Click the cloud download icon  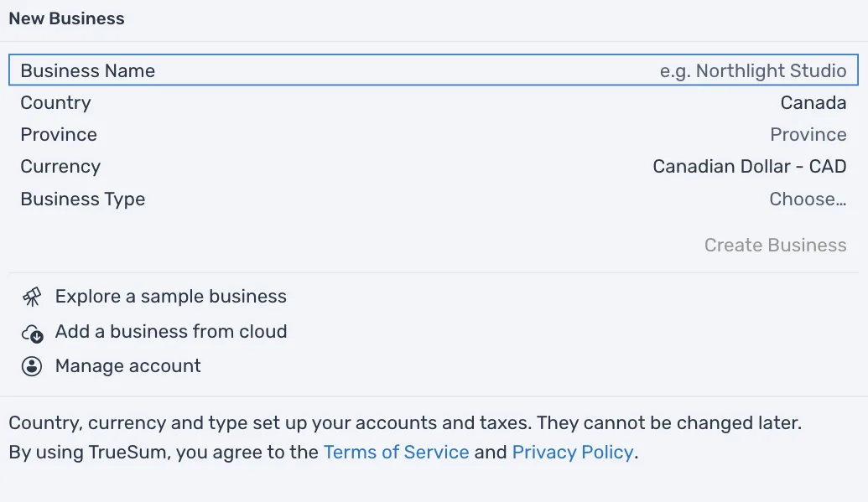pos(32,334)
